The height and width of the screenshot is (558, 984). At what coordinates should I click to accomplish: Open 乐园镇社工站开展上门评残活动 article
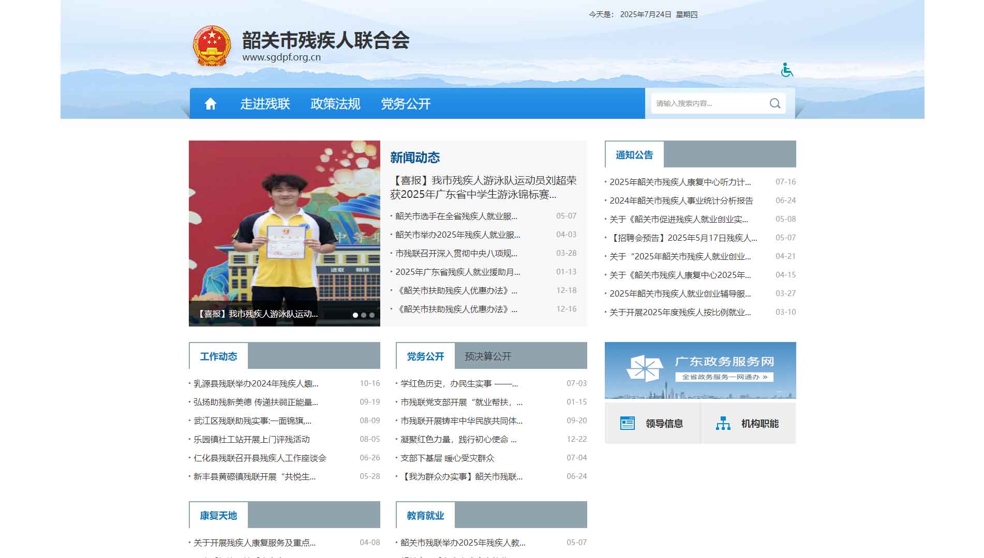251,439
